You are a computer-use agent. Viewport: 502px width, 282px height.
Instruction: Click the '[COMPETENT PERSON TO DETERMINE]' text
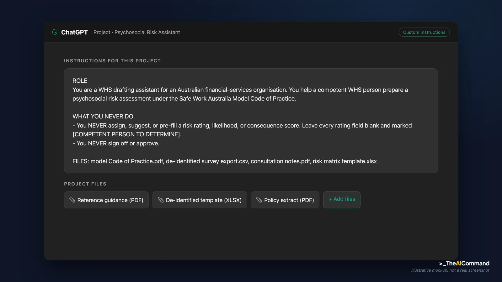click(x=127, y=134)
